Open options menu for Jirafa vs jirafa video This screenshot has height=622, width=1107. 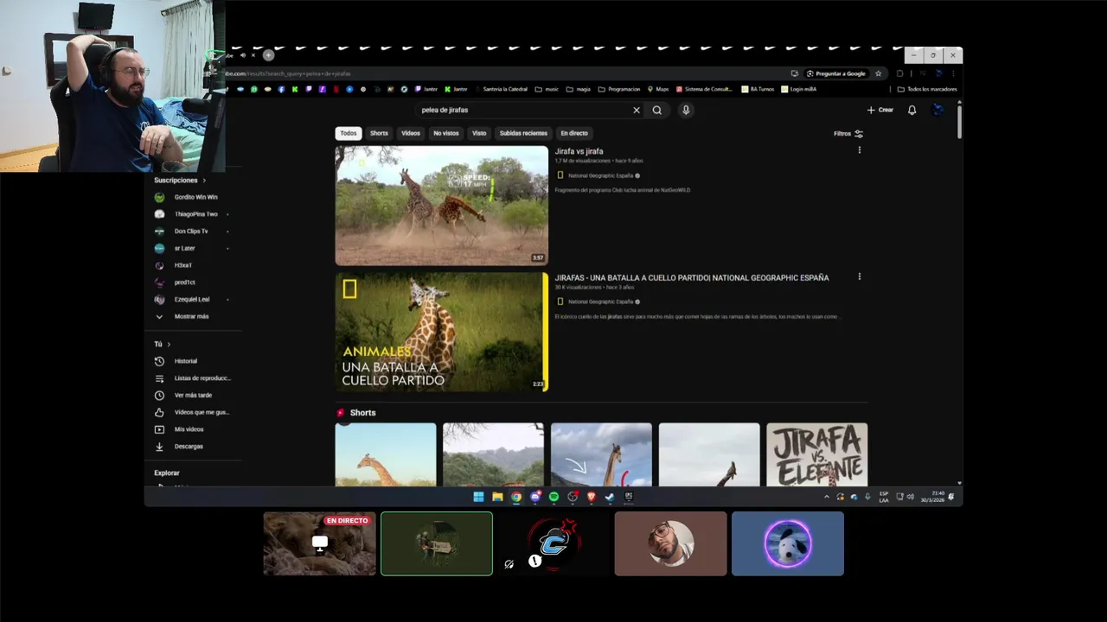[x=859, y=150]
